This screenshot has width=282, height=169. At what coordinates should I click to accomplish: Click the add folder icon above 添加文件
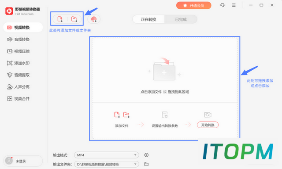(x=126, y=115)
